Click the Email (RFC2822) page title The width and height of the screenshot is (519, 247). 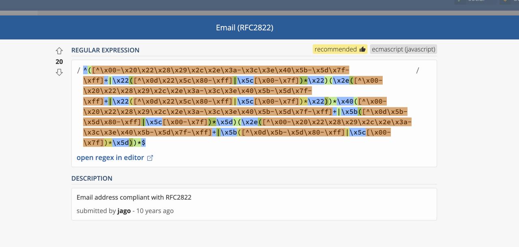pos(244,28)
